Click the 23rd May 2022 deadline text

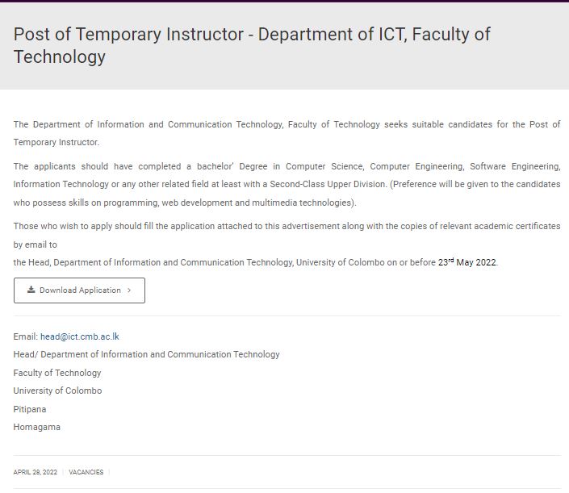coord(467,262)
